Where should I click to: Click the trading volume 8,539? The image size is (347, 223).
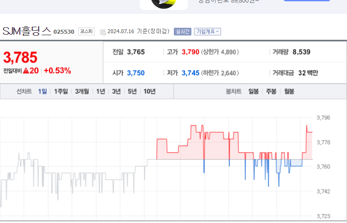pyautogui.click(x=301, y=52)
